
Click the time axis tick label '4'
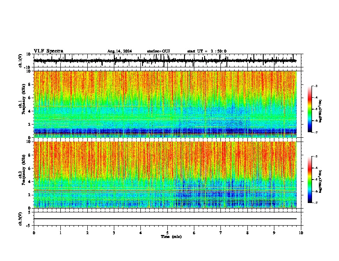(141, 233)
